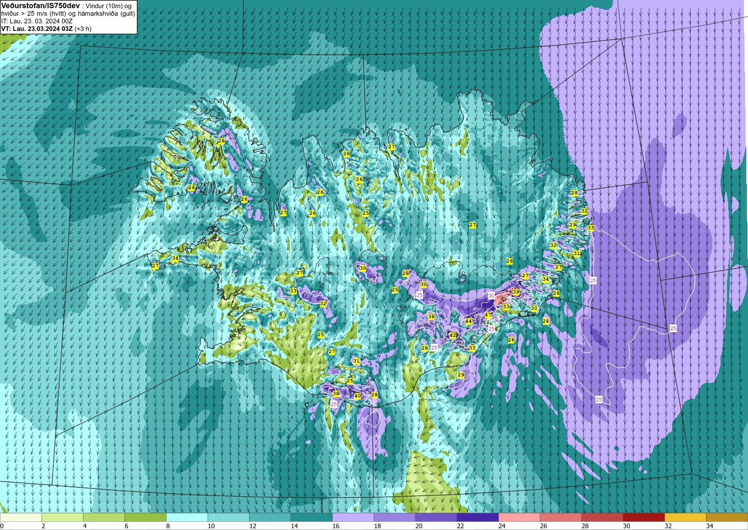This screenshot has height=530, width=748.
Task: Select the yellow gust label 40 near the south coast
Action: 358,396
